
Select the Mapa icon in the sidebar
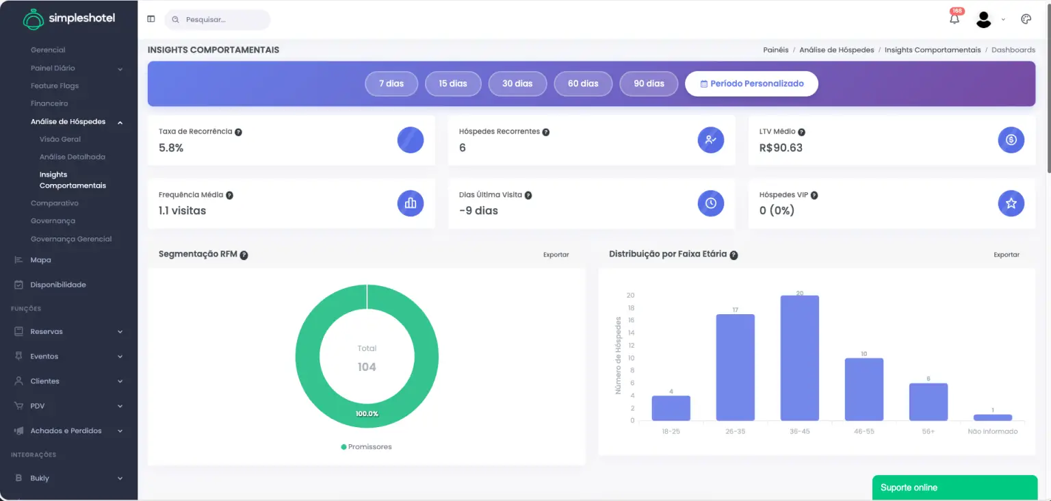(17, 259)
